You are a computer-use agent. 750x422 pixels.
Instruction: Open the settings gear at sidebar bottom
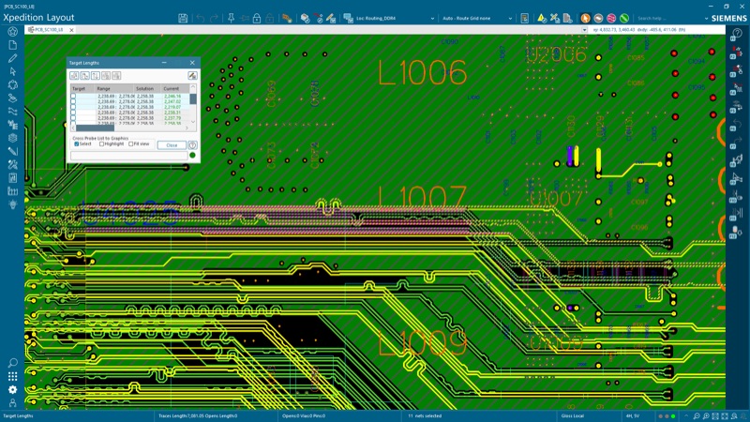pyautogui.click(x=12, y=390)
